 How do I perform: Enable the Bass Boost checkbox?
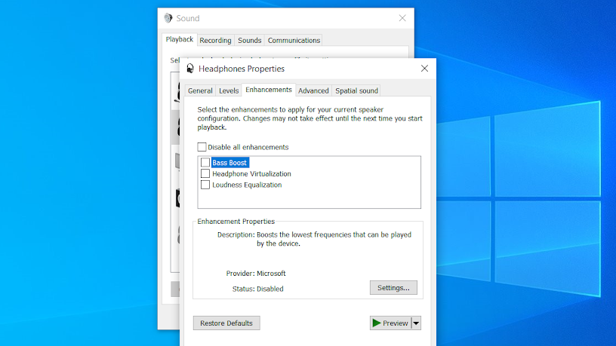pyautogui.click(x=205, y=162)
